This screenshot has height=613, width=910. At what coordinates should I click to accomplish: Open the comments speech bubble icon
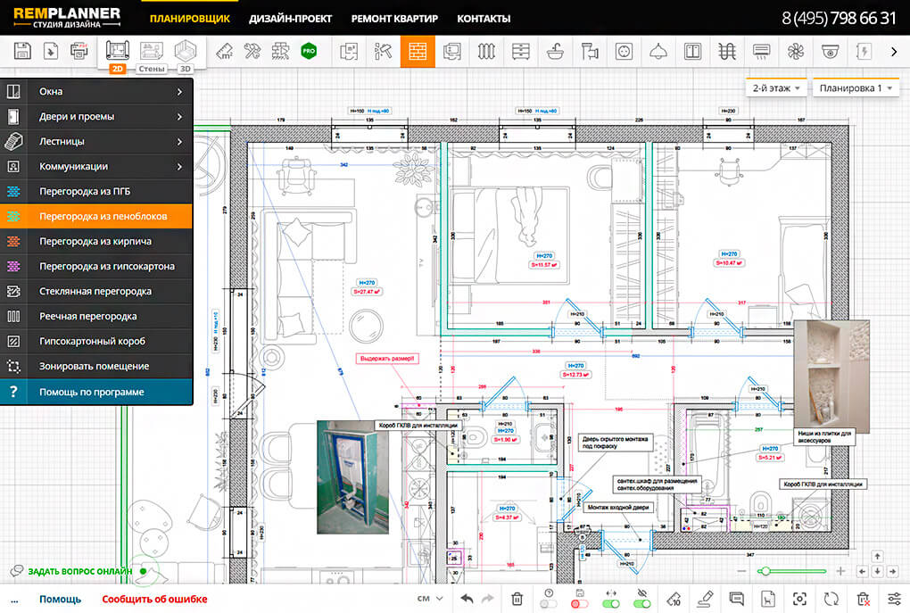click(x=736, y=599)
